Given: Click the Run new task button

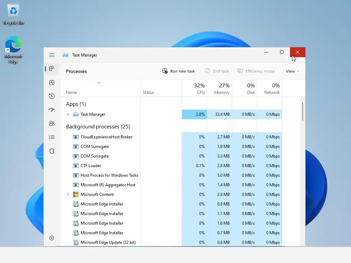Looking at the screenshot, I should [x=178, y=71].
